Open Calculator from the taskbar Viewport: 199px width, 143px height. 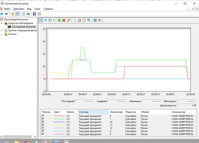click(66, 141)
